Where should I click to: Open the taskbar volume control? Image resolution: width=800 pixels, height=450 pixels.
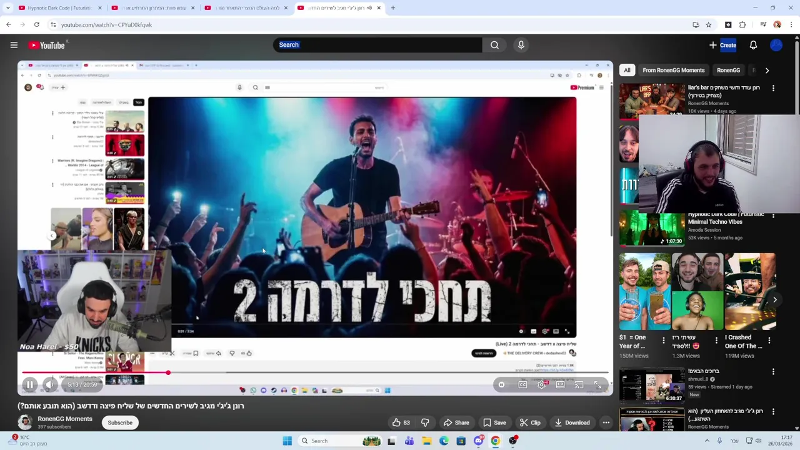click(x=759, y=441)
